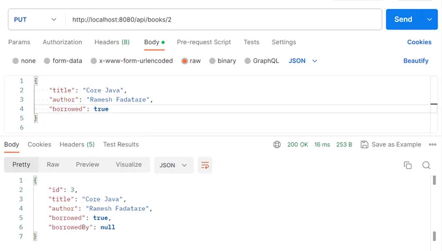This screenshot has width=442, height=251.
Task: Search within the response using magnifier icon
Action: tap(426, 165)
